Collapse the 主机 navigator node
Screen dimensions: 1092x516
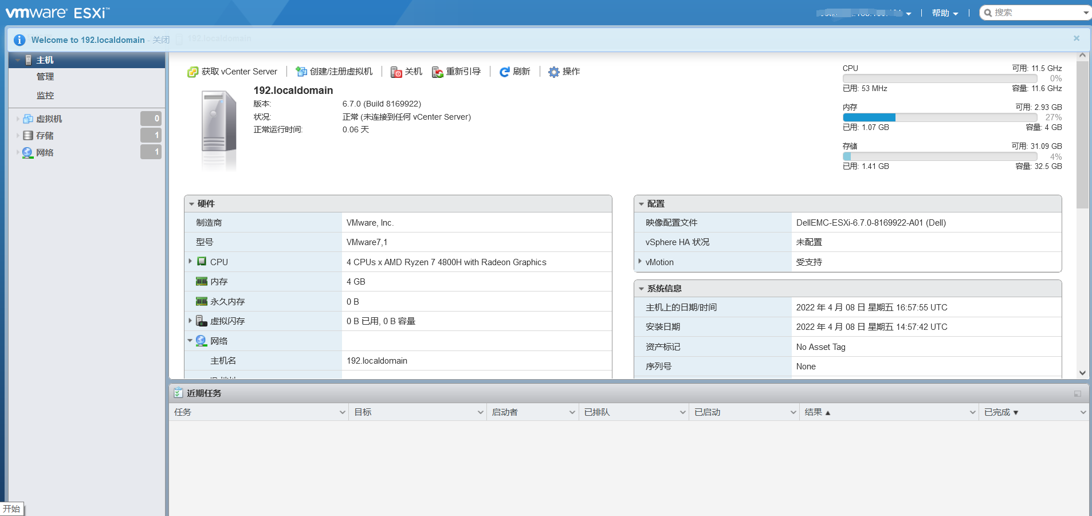pyautogui.click(x=18, y=60)
